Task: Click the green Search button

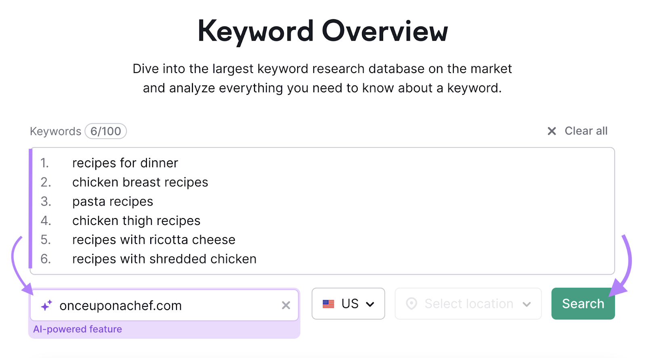Action: [583, 304]
